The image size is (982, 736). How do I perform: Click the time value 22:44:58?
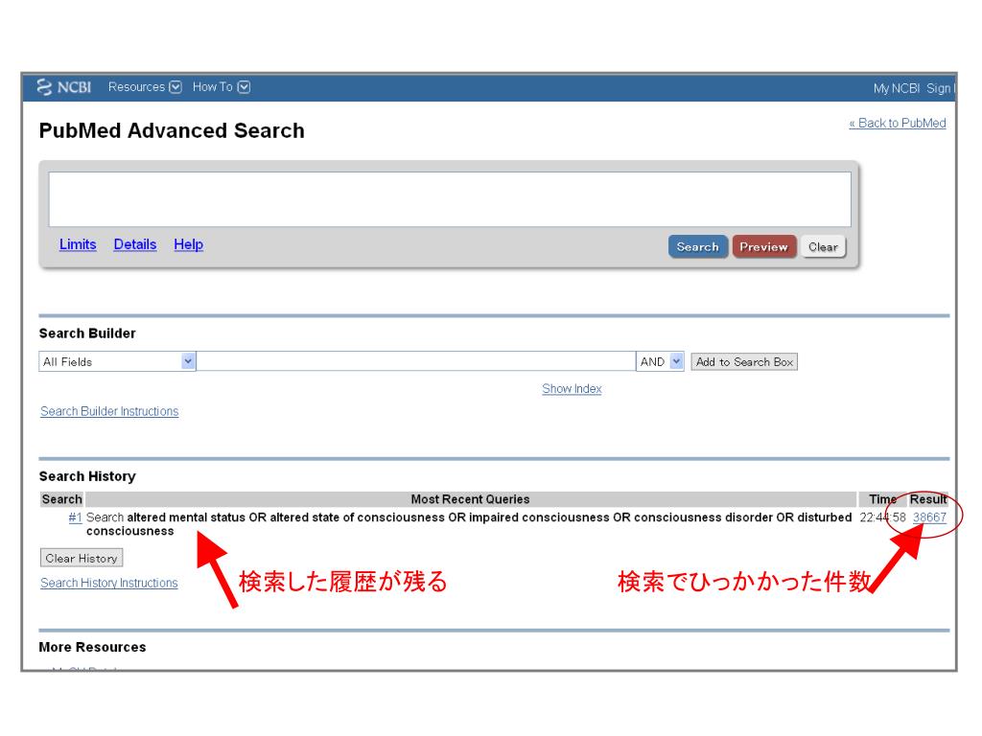coord(882,517)
